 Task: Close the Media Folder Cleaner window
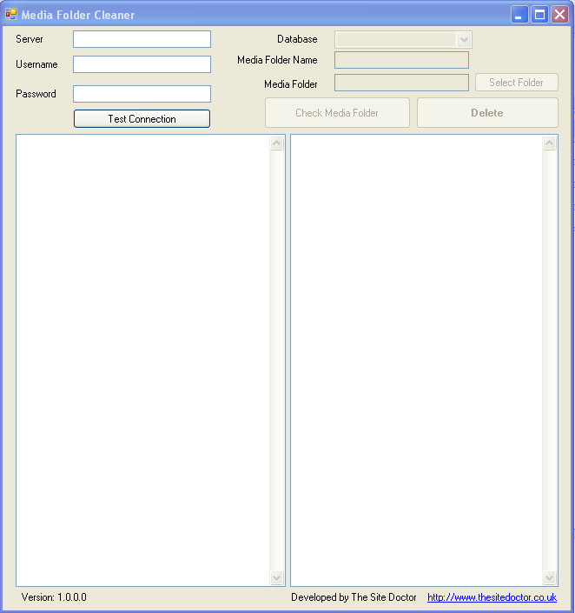click(559, 15)
